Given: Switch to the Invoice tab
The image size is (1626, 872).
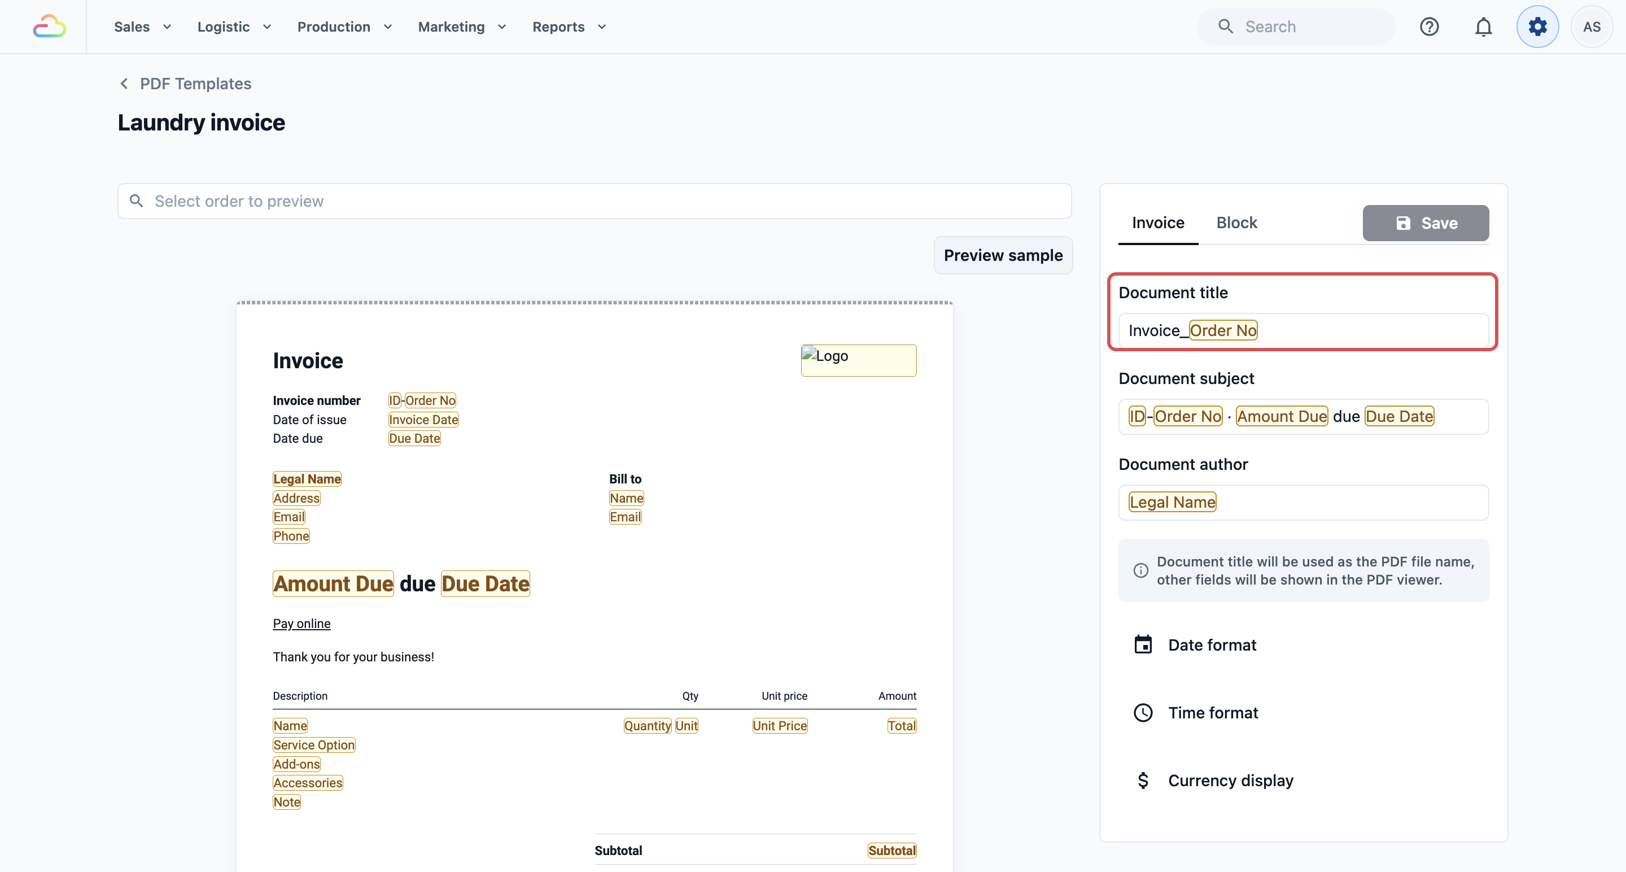Looking at the screenshot, I should [1157, 223].
